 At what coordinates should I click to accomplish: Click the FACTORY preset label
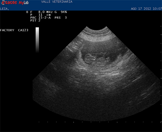click(7, 30)
